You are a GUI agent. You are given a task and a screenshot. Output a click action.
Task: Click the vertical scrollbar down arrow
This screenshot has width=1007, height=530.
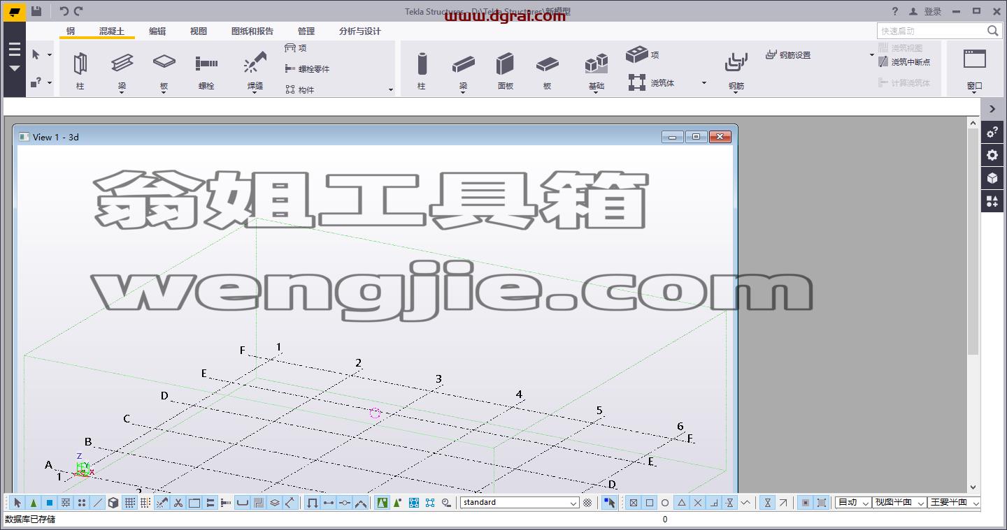click(x=973, y=487)
